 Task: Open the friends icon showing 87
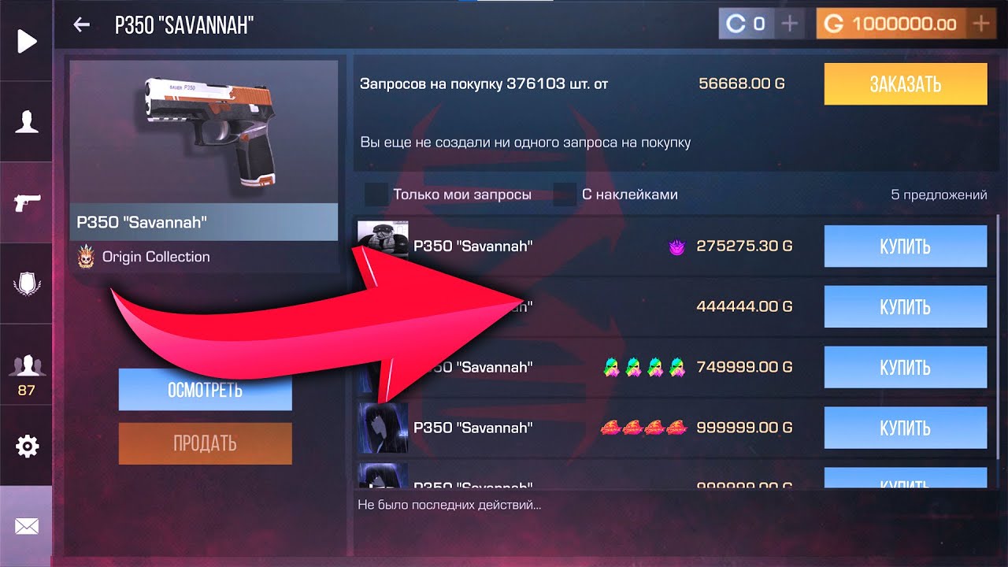(27, 374)
